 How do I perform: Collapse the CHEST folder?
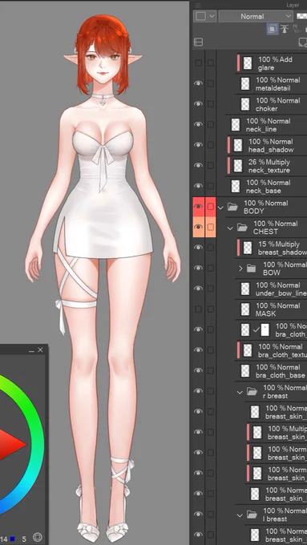tap(230, 228)
